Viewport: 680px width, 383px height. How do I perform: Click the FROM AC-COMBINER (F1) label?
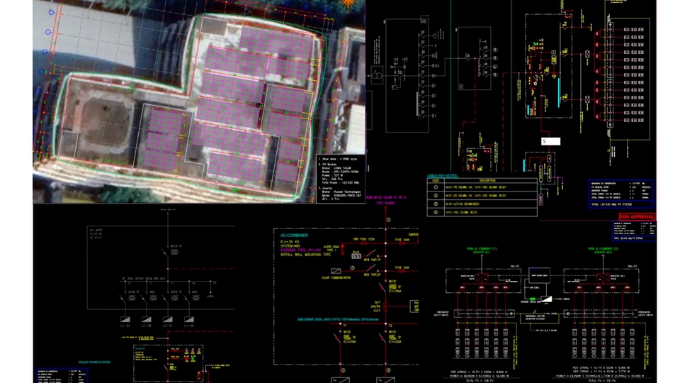[x=483, y=250]
